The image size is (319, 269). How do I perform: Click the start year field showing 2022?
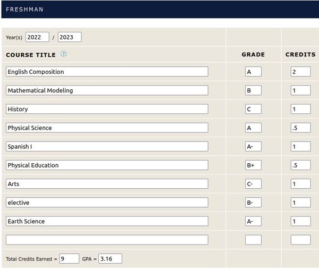37,37
